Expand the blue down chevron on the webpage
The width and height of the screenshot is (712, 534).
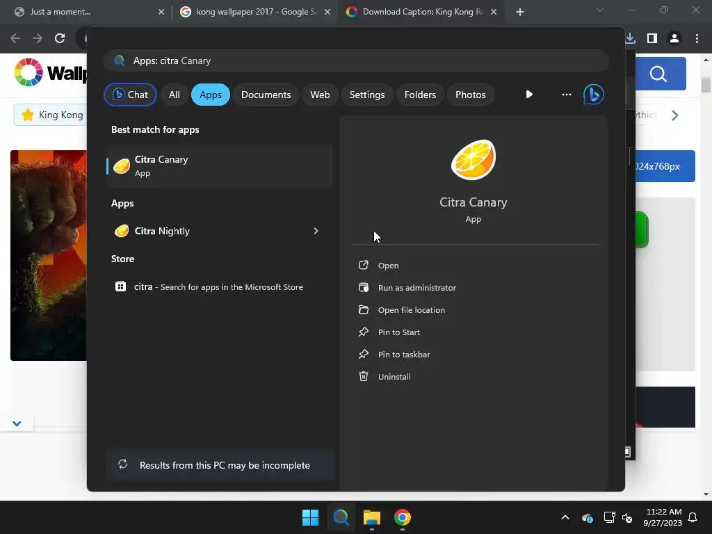[17, 423]
